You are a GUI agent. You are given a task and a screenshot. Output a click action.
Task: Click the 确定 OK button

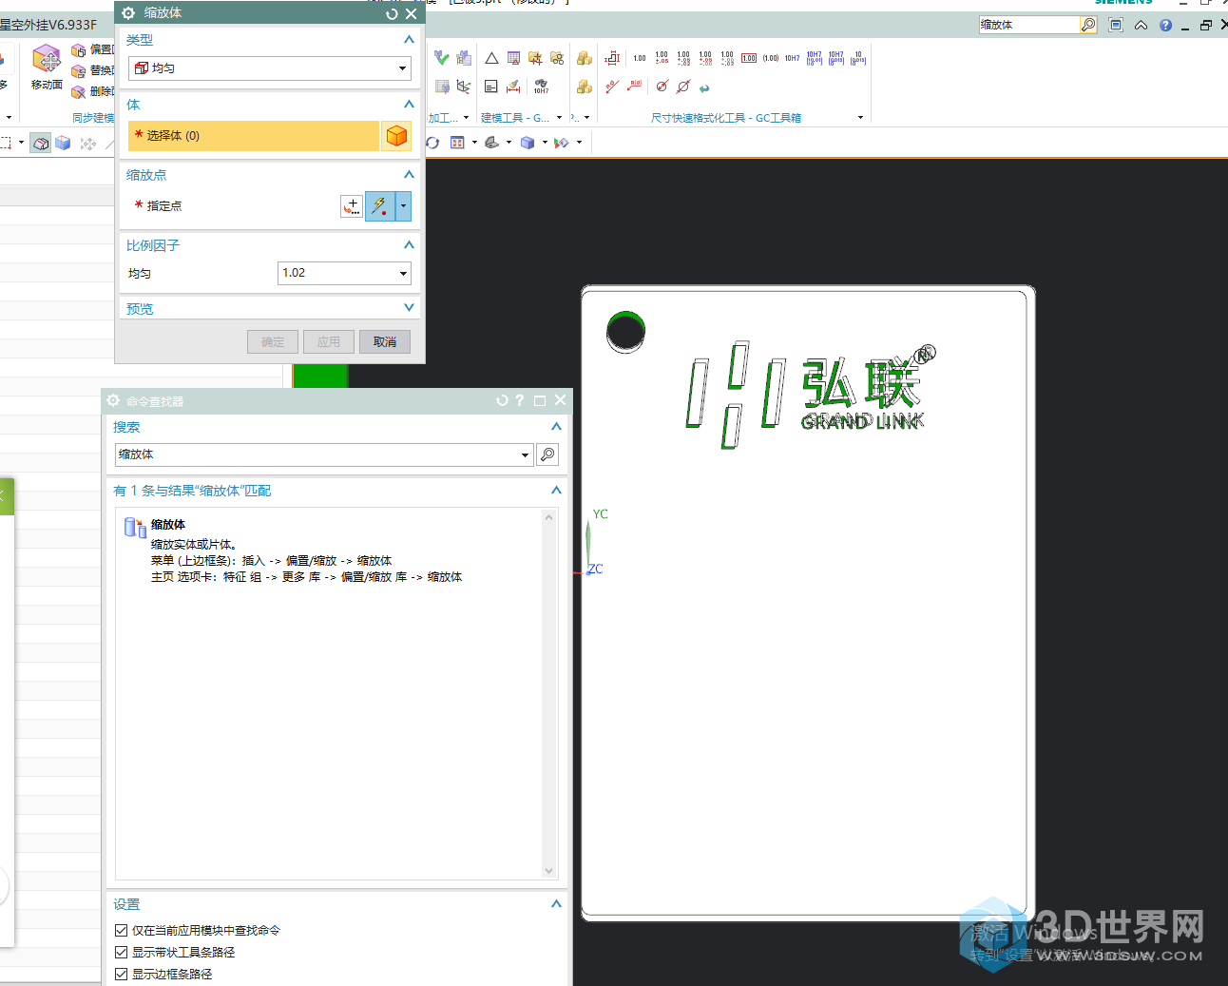click(273, 342)
